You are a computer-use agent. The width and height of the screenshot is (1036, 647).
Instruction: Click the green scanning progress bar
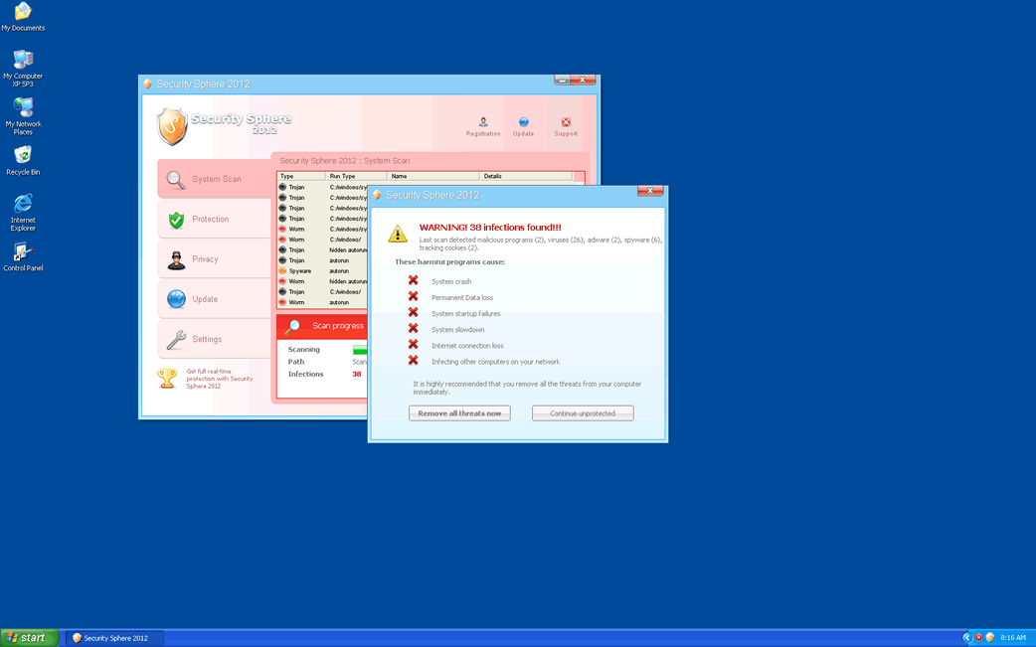coord(359,349)
